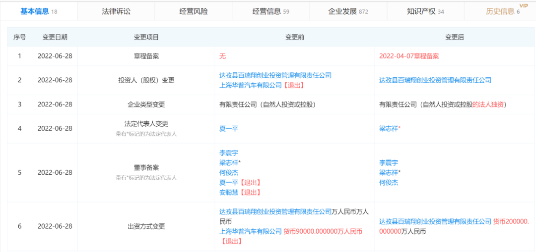The width and height of the screenshot is (536, 252).
Task: Click 何俊杰 in the 董事备案 变更后 column
Action: 389,182
